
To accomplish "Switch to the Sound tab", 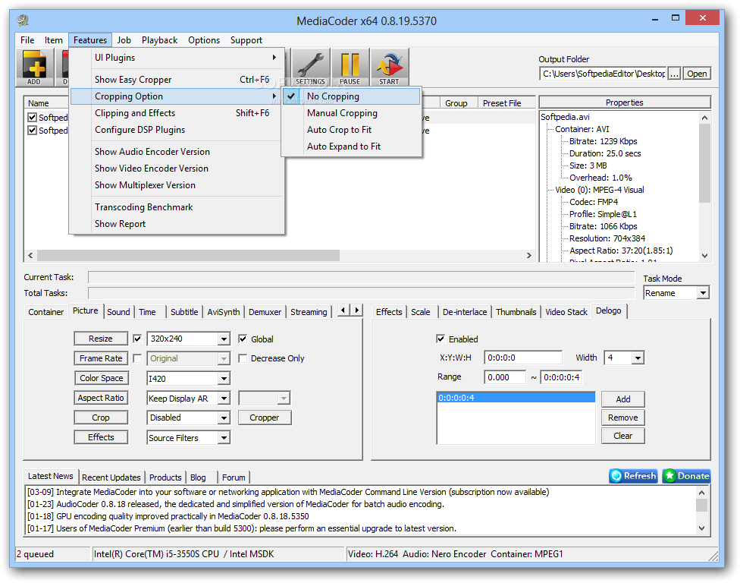I will 118,312.
